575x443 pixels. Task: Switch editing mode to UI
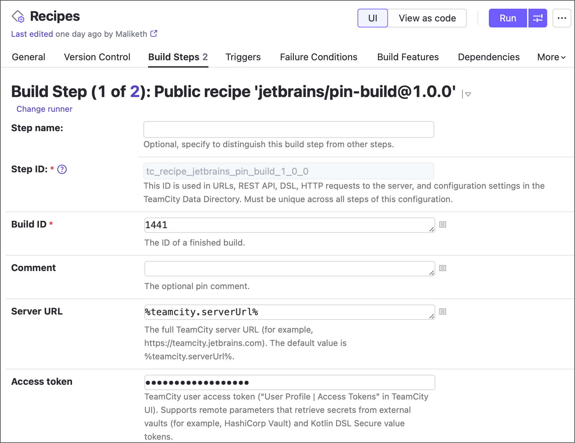tap(373, 18)
